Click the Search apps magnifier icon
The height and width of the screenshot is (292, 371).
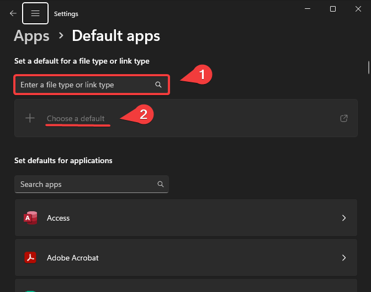click(161, 184)
